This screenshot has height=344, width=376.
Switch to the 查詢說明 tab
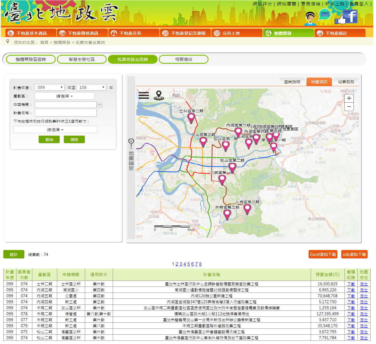pyautogui.click(x=292, y=82)
